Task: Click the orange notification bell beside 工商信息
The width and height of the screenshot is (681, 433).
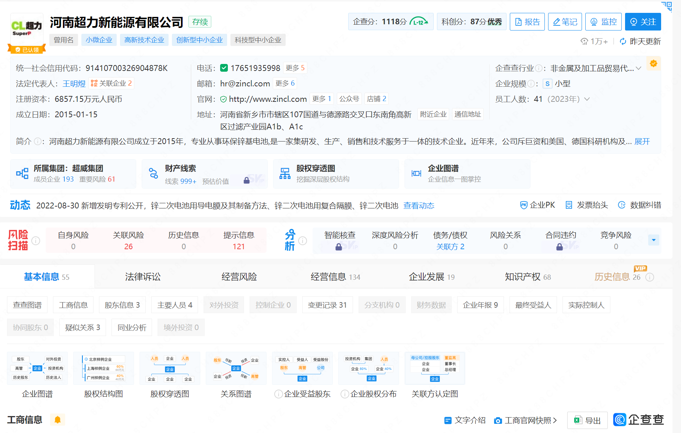Action: click(57, 420)
